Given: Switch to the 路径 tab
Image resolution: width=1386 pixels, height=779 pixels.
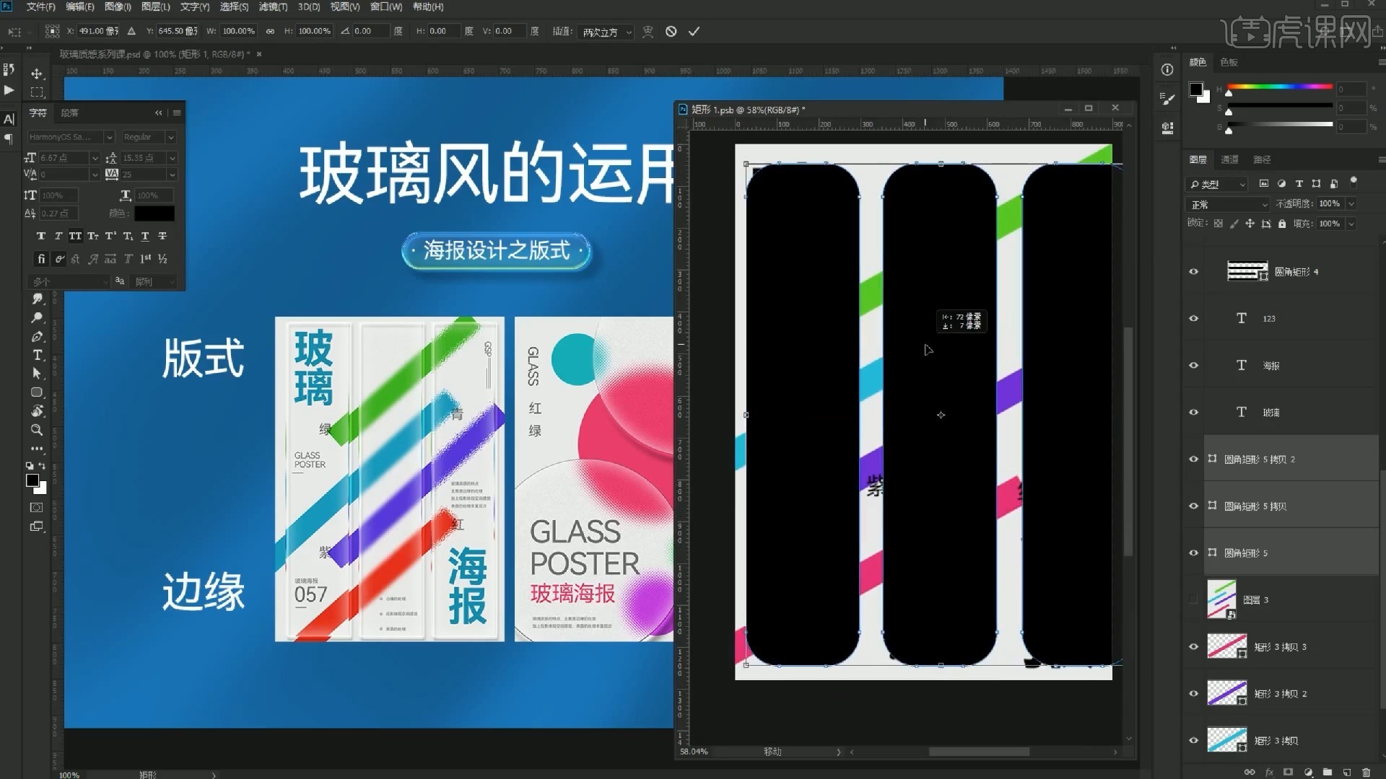Looking at the screenshot, I should click(1262, 159).
